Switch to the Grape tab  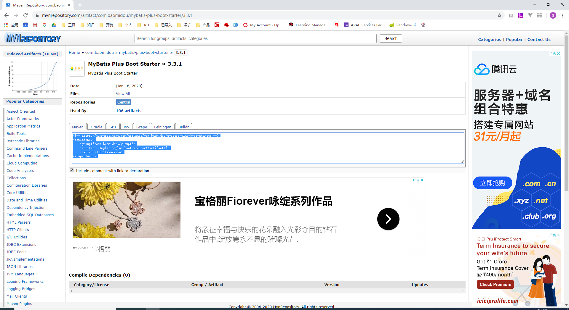click(x=142, y=127)
